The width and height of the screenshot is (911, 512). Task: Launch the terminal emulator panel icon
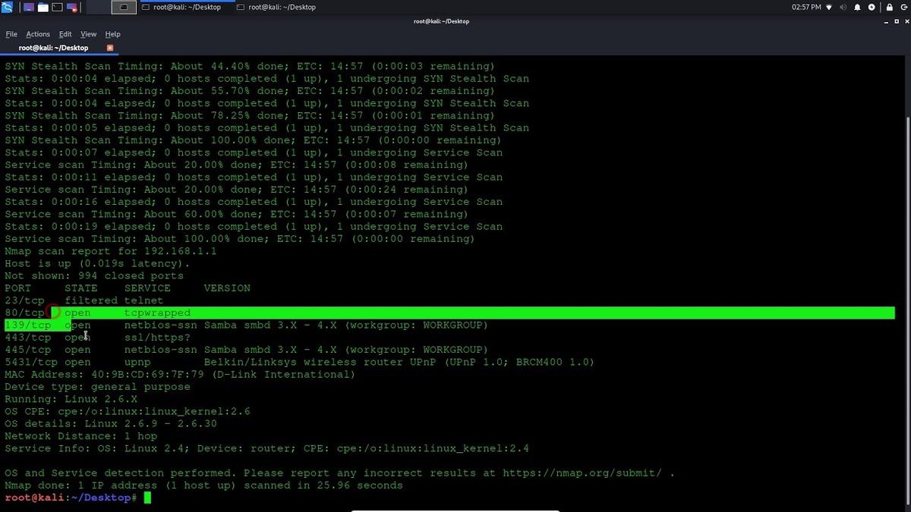57,7
